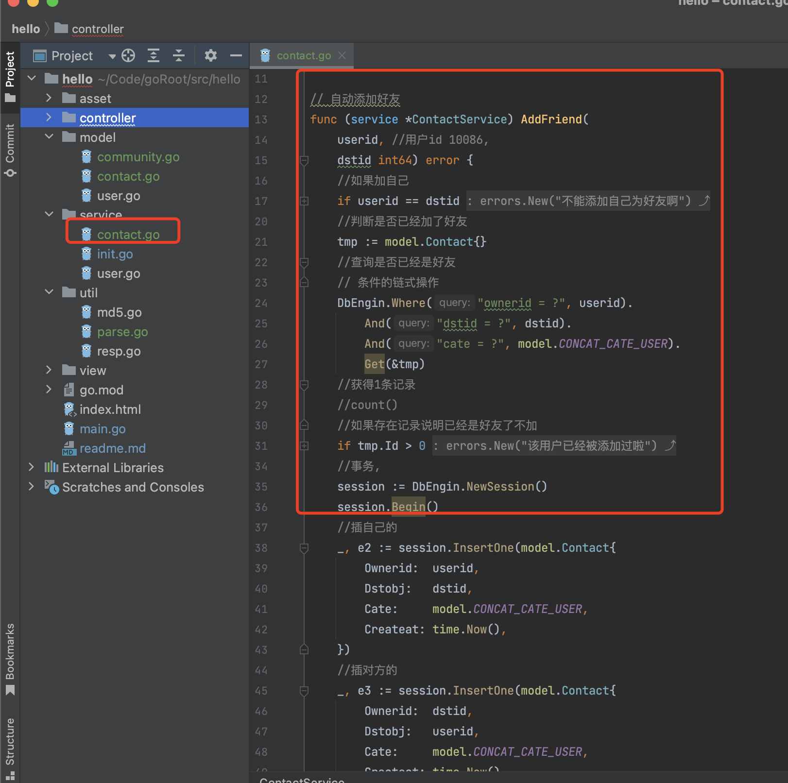Expand the asset folder
Screen dimensions: 788x783
tap(49, 98)
